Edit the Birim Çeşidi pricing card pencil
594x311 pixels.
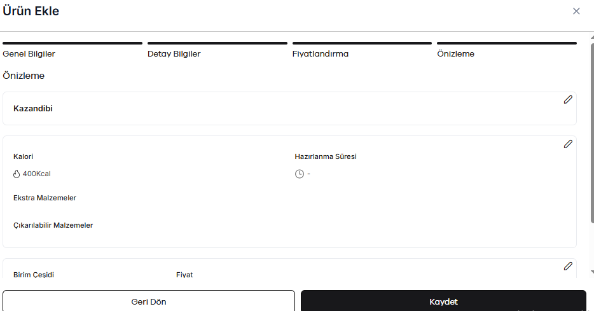pos(568,266)
